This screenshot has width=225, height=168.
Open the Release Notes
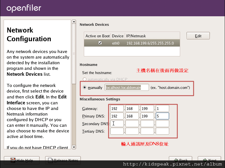click(63, 160)
